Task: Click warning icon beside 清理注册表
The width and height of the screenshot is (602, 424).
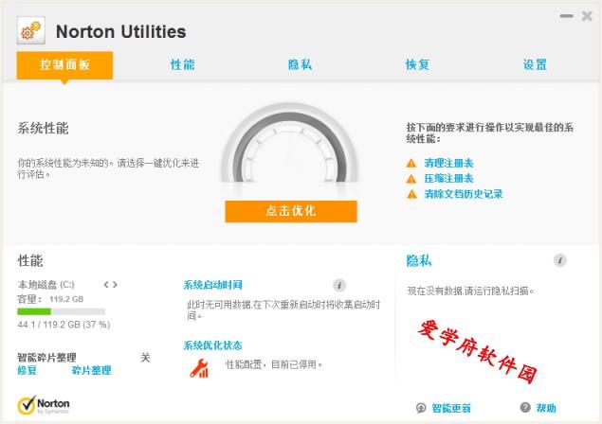Action: (411, 164)
